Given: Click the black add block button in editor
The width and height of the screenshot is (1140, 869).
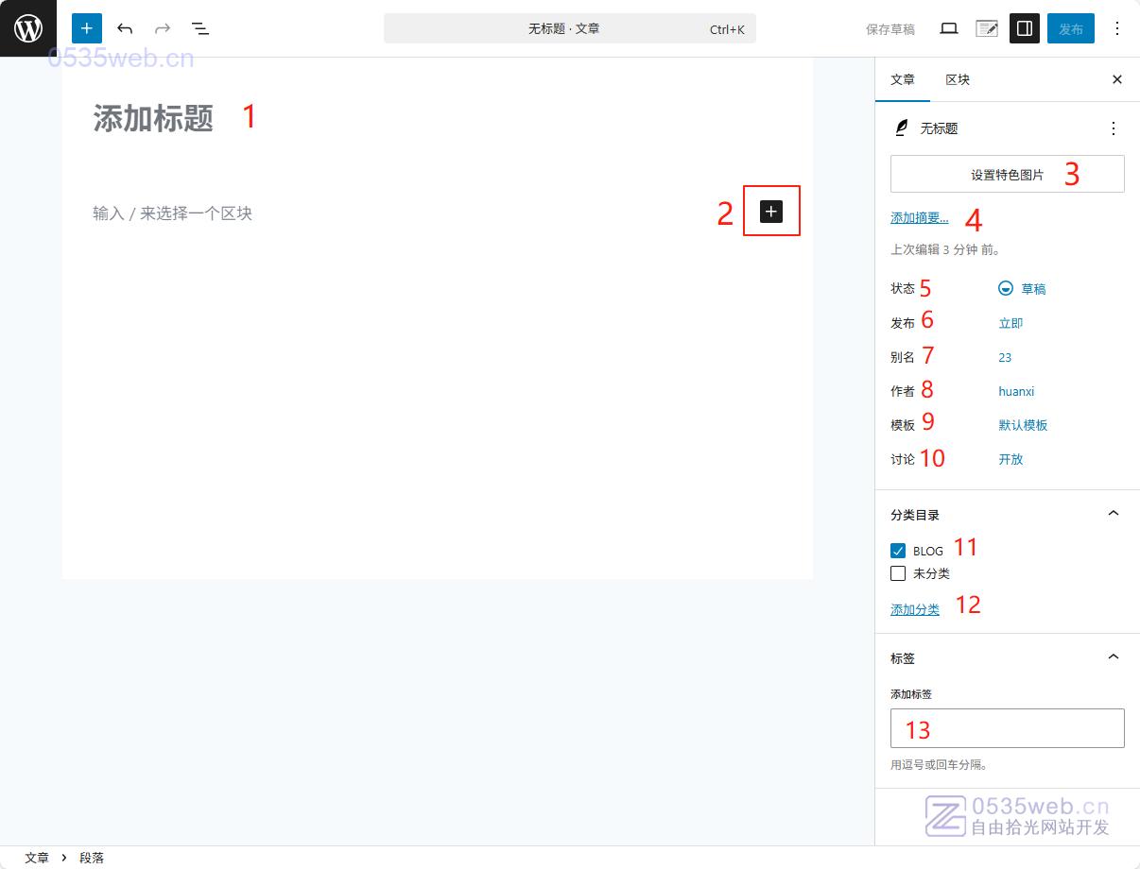Looking at the screenshot, I should click(771, 212).
